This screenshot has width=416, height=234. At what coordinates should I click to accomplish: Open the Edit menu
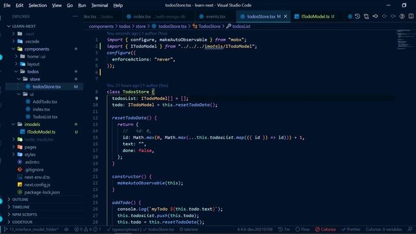[x=19, y=5]
